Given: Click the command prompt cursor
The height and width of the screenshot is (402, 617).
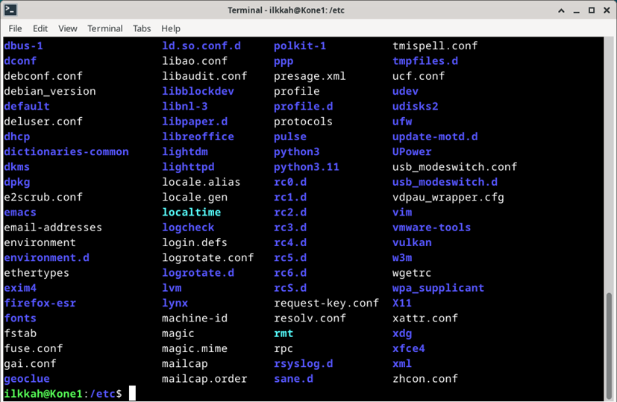Looking at the screenshot, I should 132,393.
